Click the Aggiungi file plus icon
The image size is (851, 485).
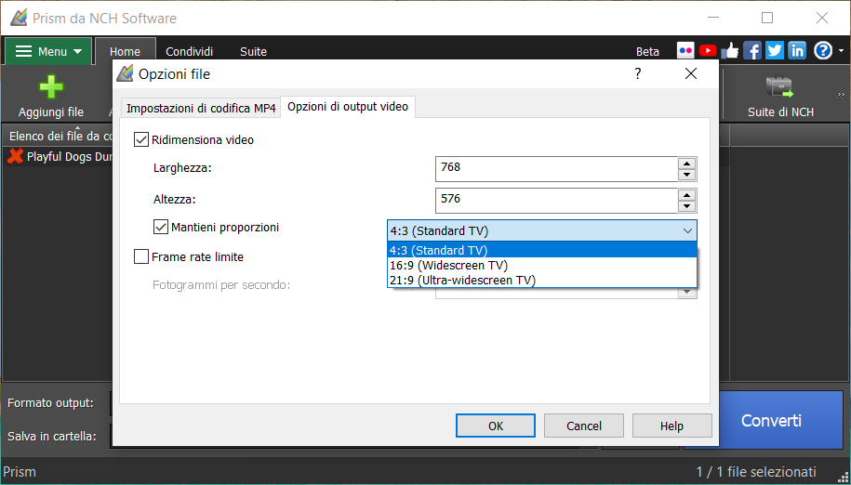[x=51, y=88]
